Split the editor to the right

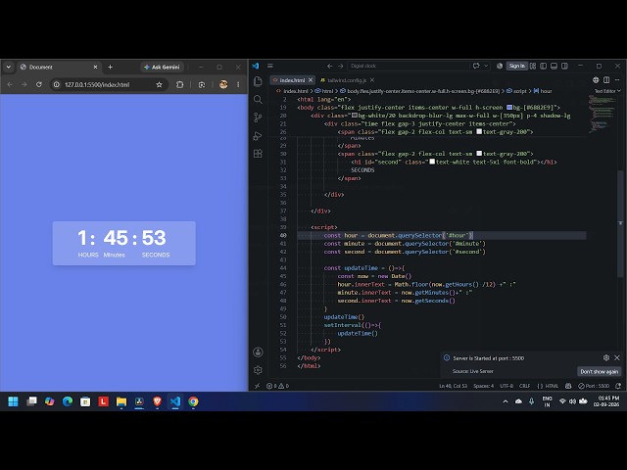click(x=606, y=80)
